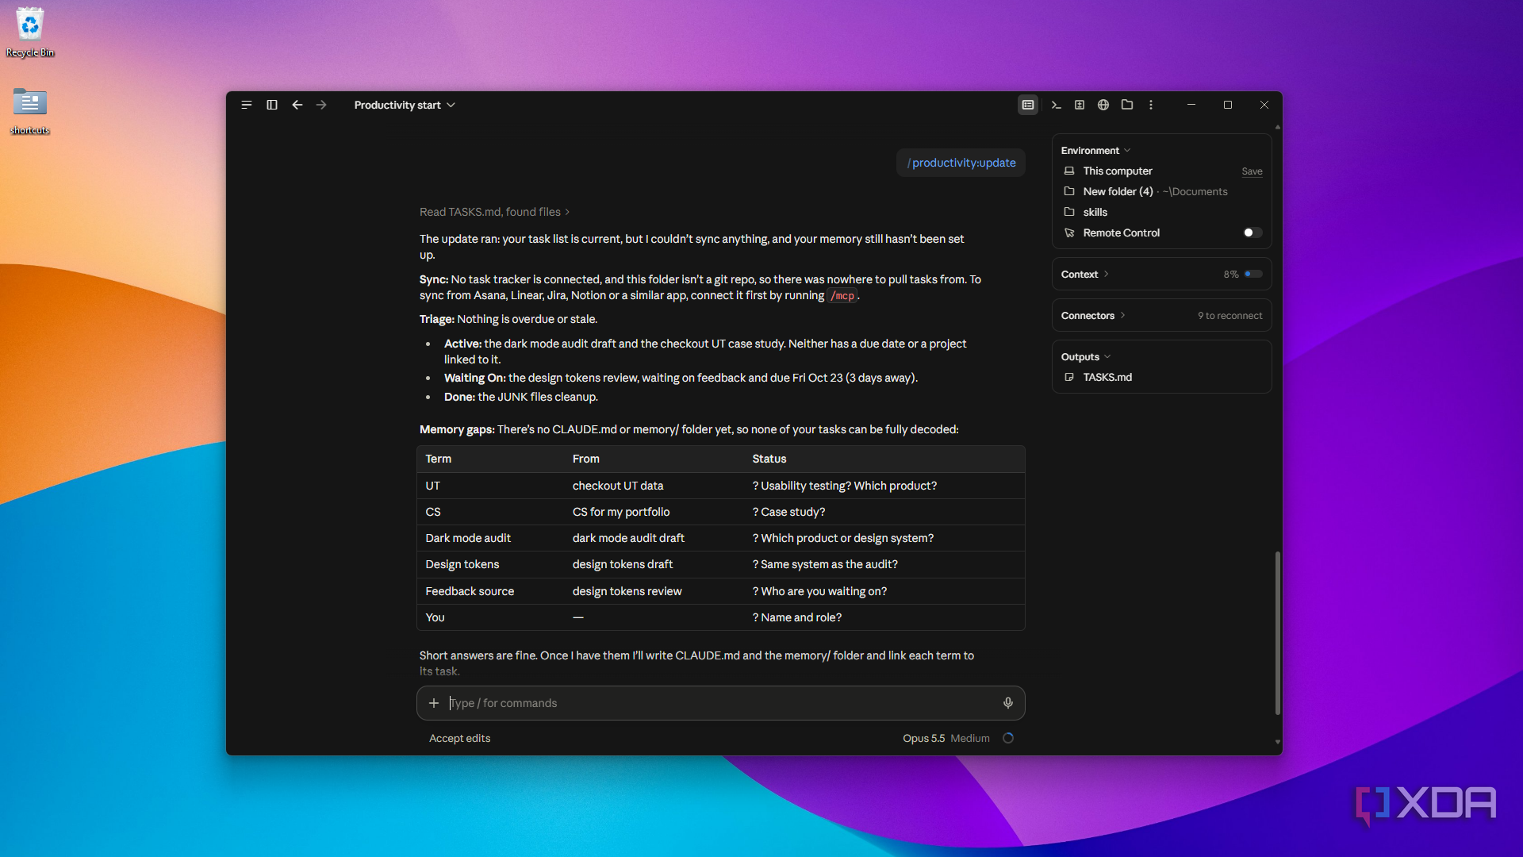Open the folder icon in toolbar

[x=1127, y=105]
